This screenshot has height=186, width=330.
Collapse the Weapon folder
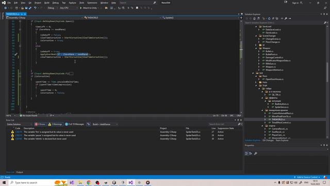256,48
